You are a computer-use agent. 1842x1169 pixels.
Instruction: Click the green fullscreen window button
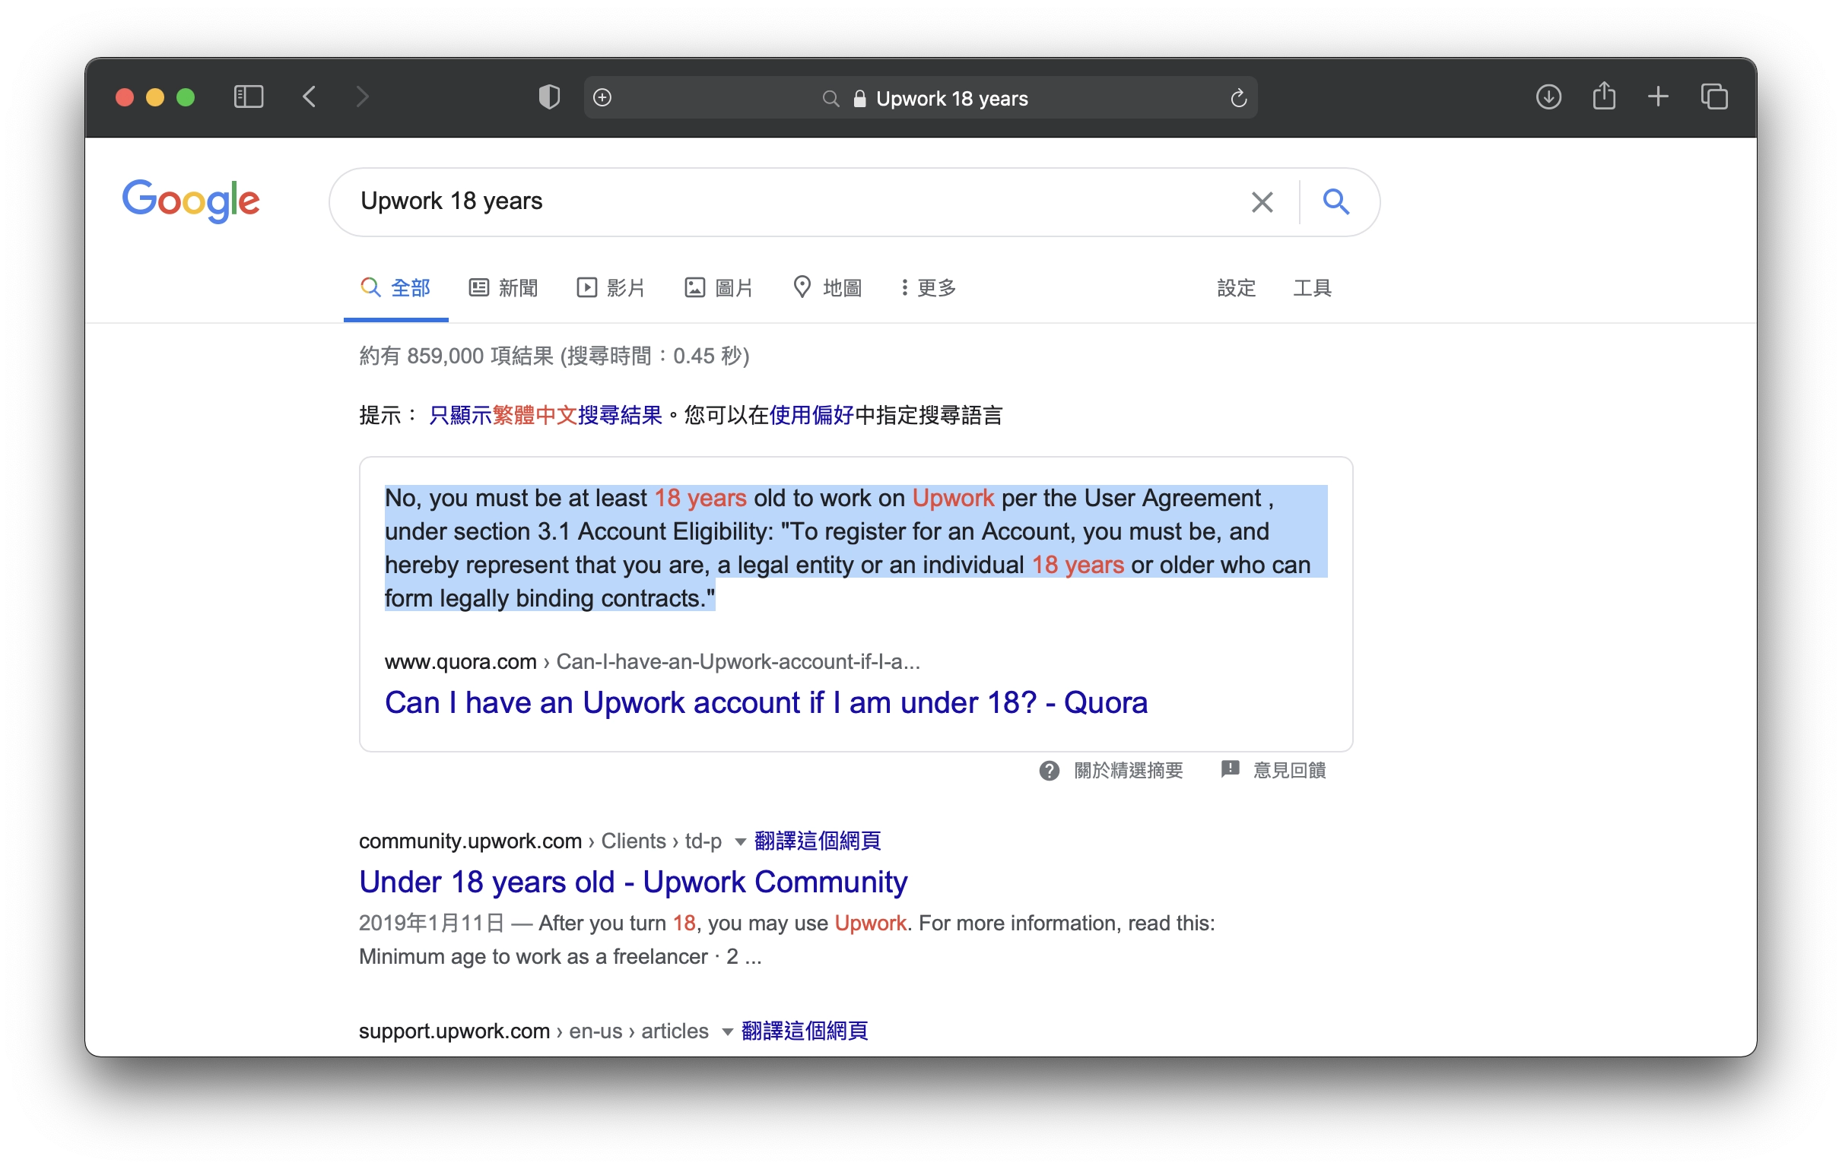click(x=186, y=97)
